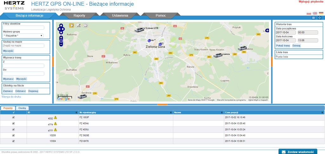325x154 pixels.
Task: Toggle checkbox for vehicle FZ 3928E
Action: tap(13, 135)
